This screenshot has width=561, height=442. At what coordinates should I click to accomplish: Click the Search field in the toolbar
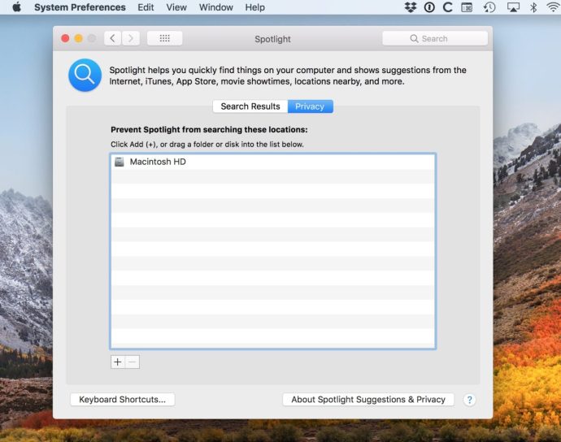(435, 39)
